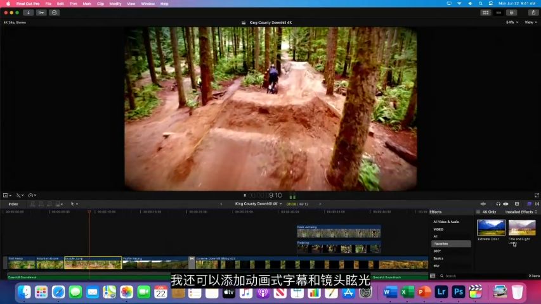Open the View options dropdown
The height and width of the screenshot is (304, 541).
[x=530, y=22]
